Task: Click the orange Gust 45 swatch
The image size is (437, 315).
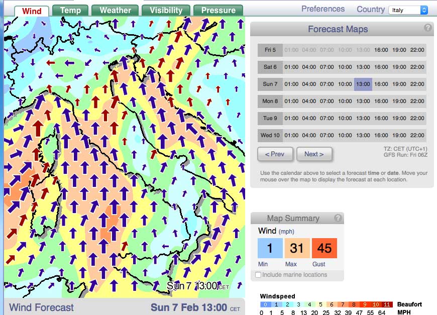Action: coord(324,248)
